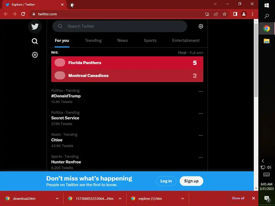Click the padlock site info icon
The height and width of the screenshot is (206, 275).
tap(34, 14)
